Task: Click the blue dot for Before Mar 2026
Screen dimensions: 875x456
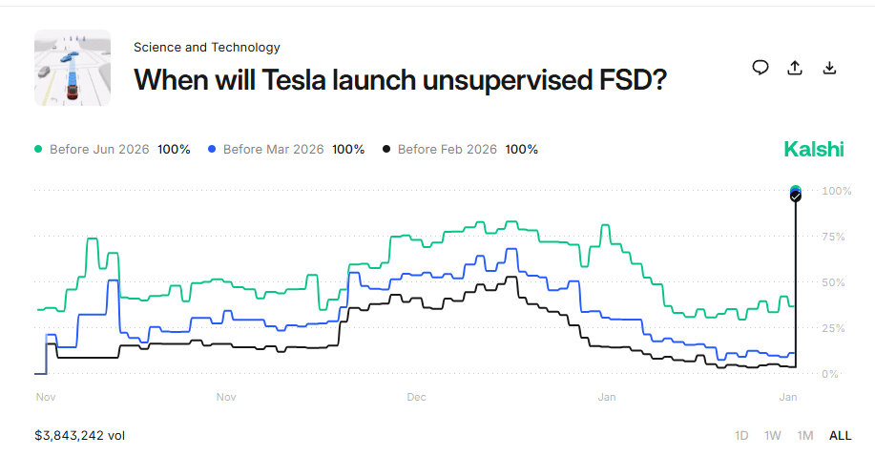Action: [x=213, y=150]
